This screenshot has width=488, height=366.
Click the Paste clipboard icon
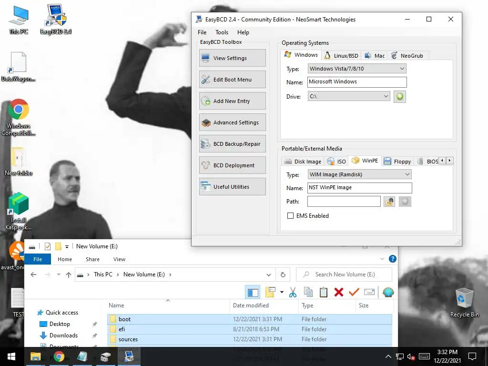[324, 292]
